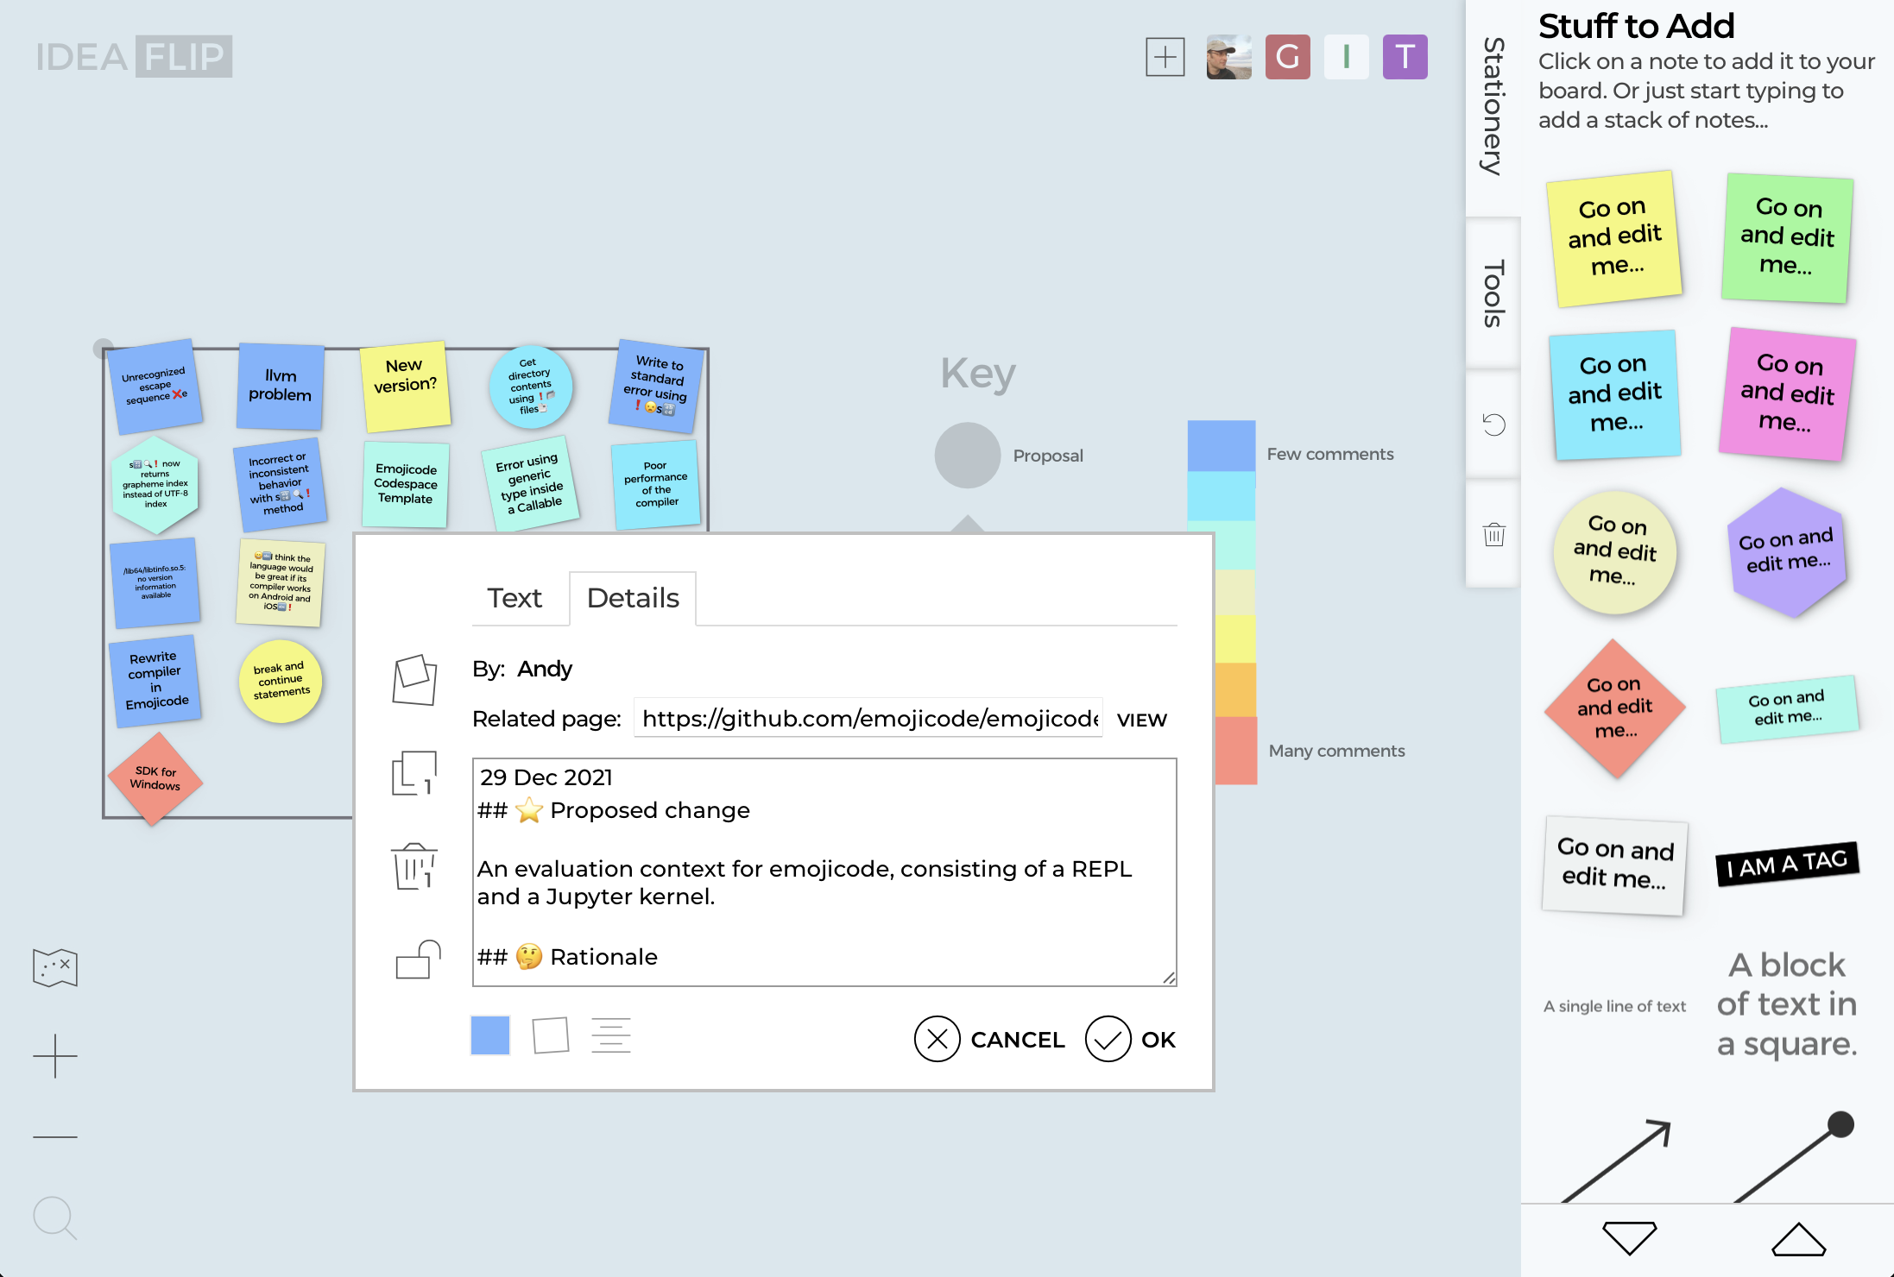Toggle the unlock padlock icon in the dialog
This screenshot has width=1894, height=1277.
pos(418,959)
